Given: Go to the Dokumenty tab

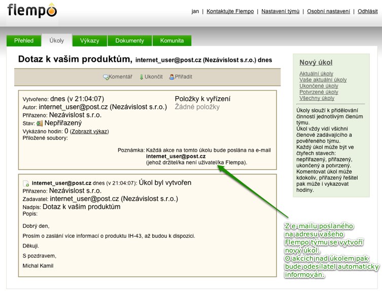Looking at the screenshot, I should point(129,40).
